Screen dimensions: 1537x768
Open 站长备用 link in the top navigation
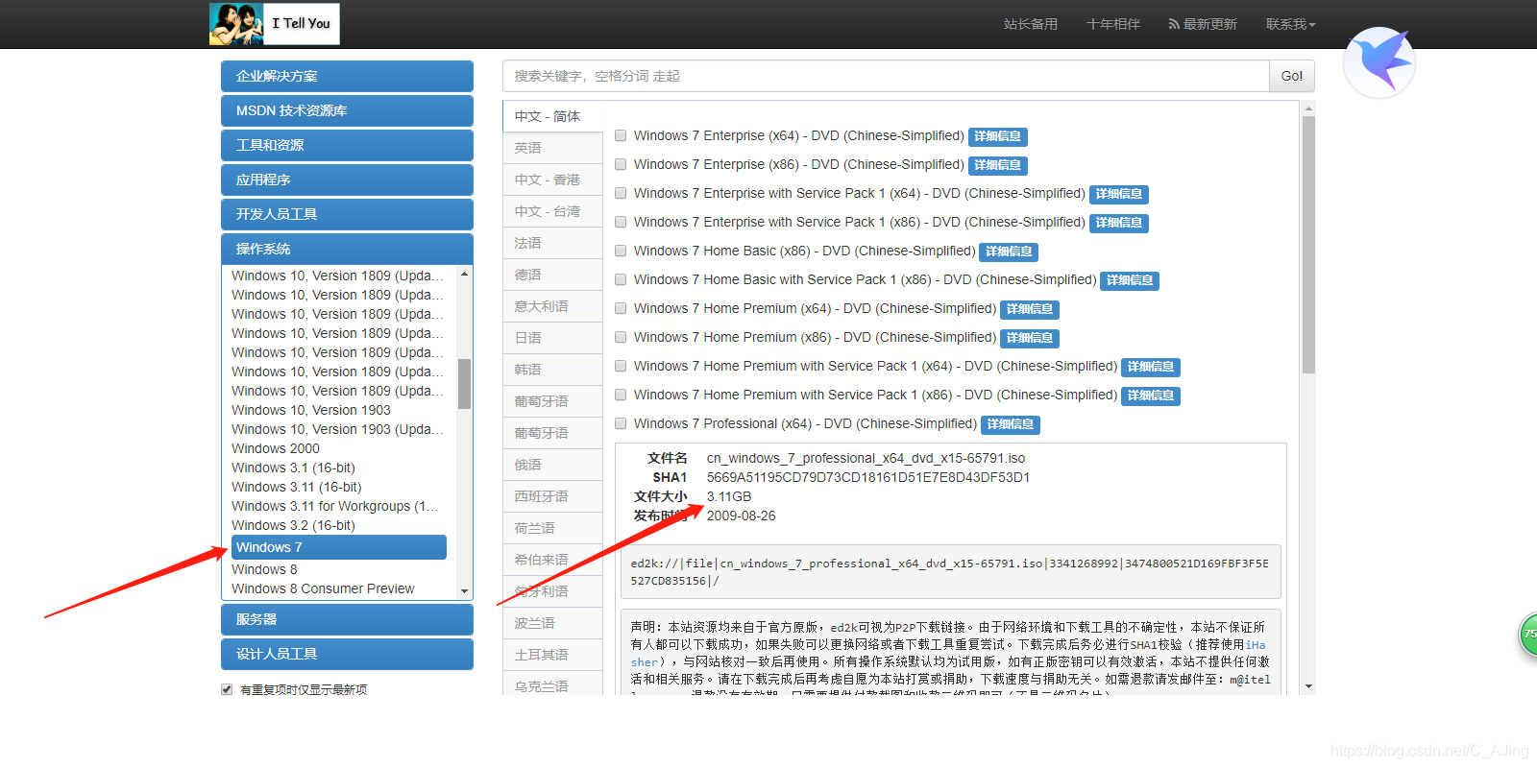[x=1031, y=24]
